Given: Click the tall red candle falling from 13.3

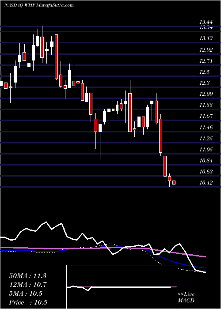Looking at the screenshot, I should 56,57.
